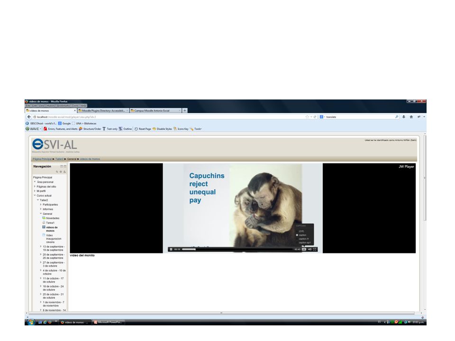Click WAVE Structure/Order button
The image size is (455, 341).
(90, 129)
